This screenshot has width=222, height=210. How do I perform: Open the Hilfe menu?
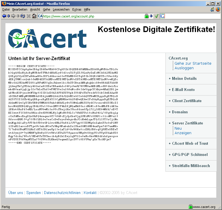click(87, 9)
